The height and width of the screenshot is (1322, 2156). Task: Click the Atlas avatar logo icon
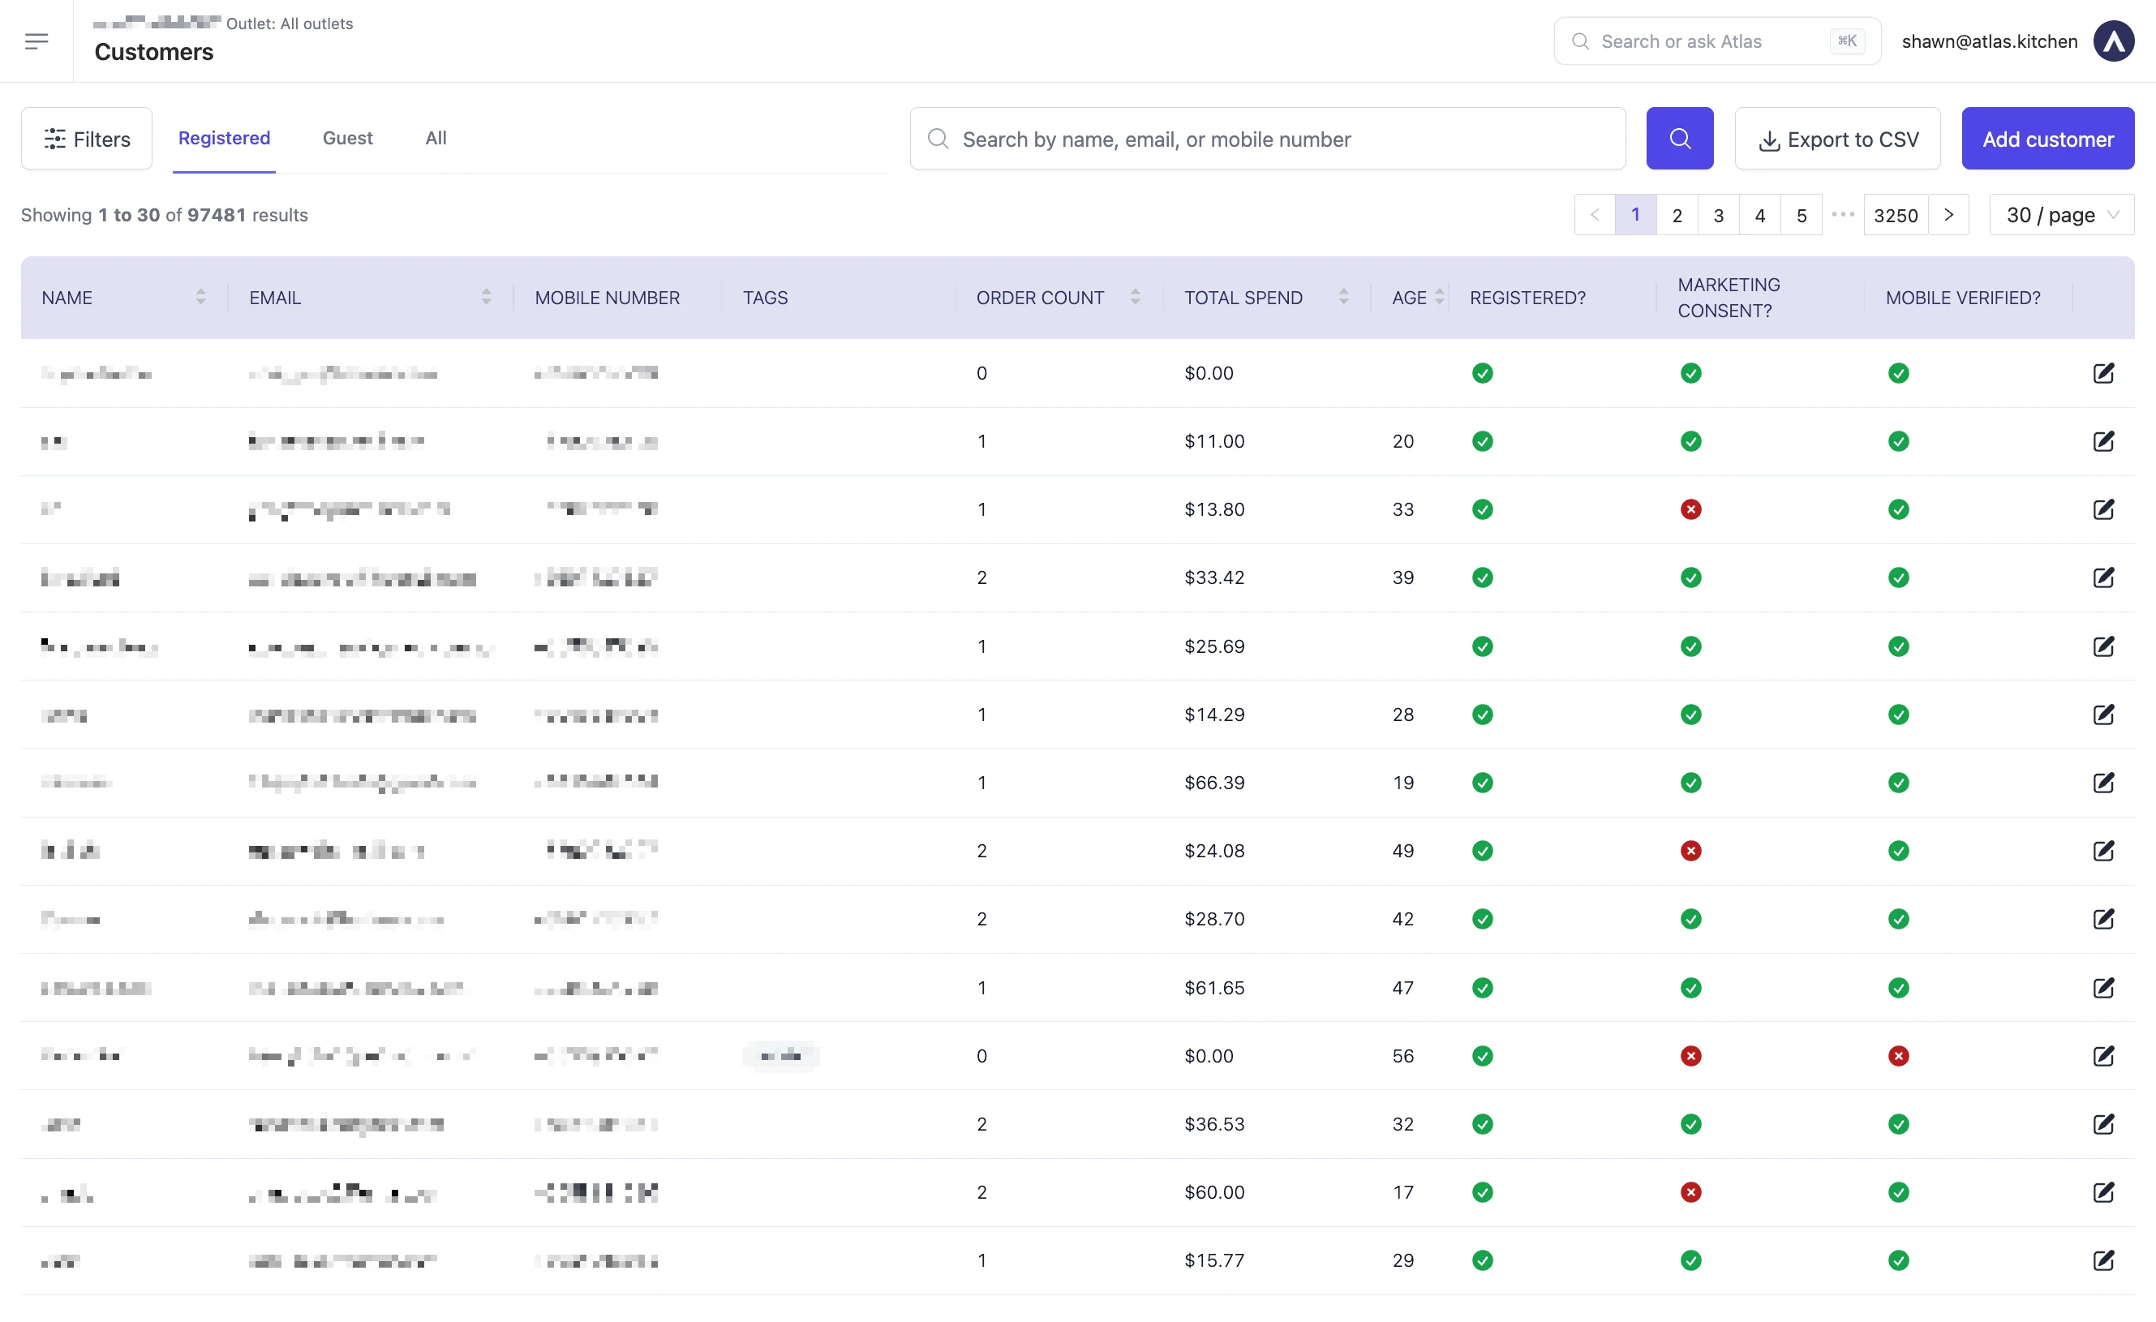2113,41
